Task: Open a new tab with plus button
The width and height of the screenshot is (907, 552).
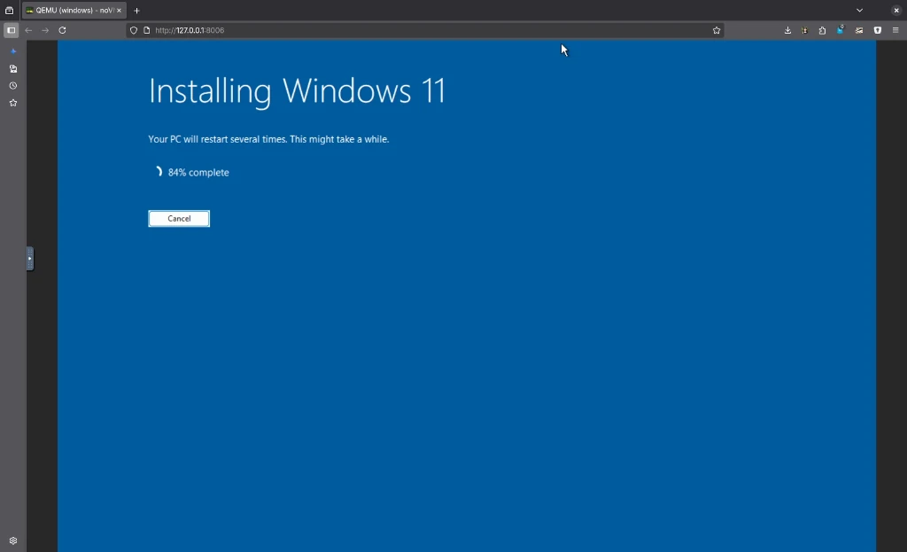Action: coord(137,11)
